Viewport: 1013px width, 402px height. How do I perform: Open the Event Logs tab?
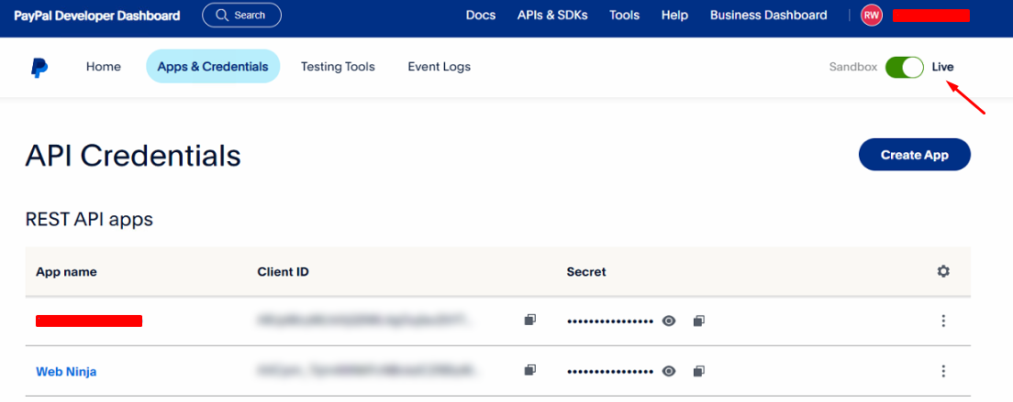[x=439, y=67]
